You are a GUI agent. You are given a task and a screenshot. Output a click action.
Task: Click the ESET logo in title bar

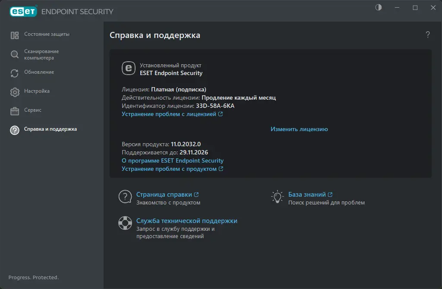23,11
